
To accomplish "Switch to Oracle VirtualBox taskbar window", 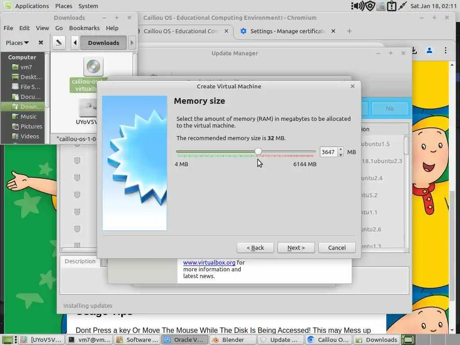I will pyautogui.click(x=185, y=340).
